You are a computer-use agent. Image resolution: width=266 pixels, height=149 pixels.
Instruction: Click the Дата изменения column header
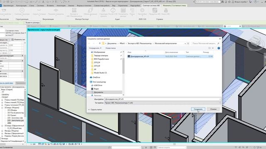(171, 52)
